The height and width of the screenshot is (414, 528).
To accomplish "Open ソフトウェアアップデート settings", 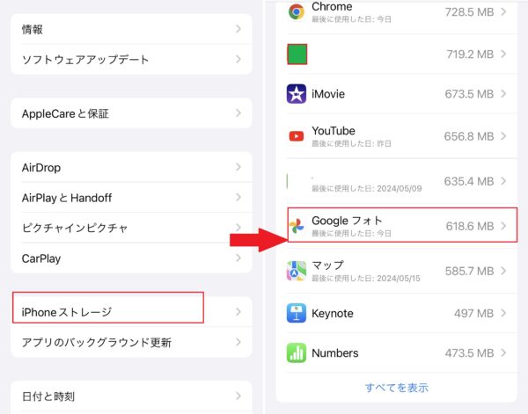I will 131,59.
